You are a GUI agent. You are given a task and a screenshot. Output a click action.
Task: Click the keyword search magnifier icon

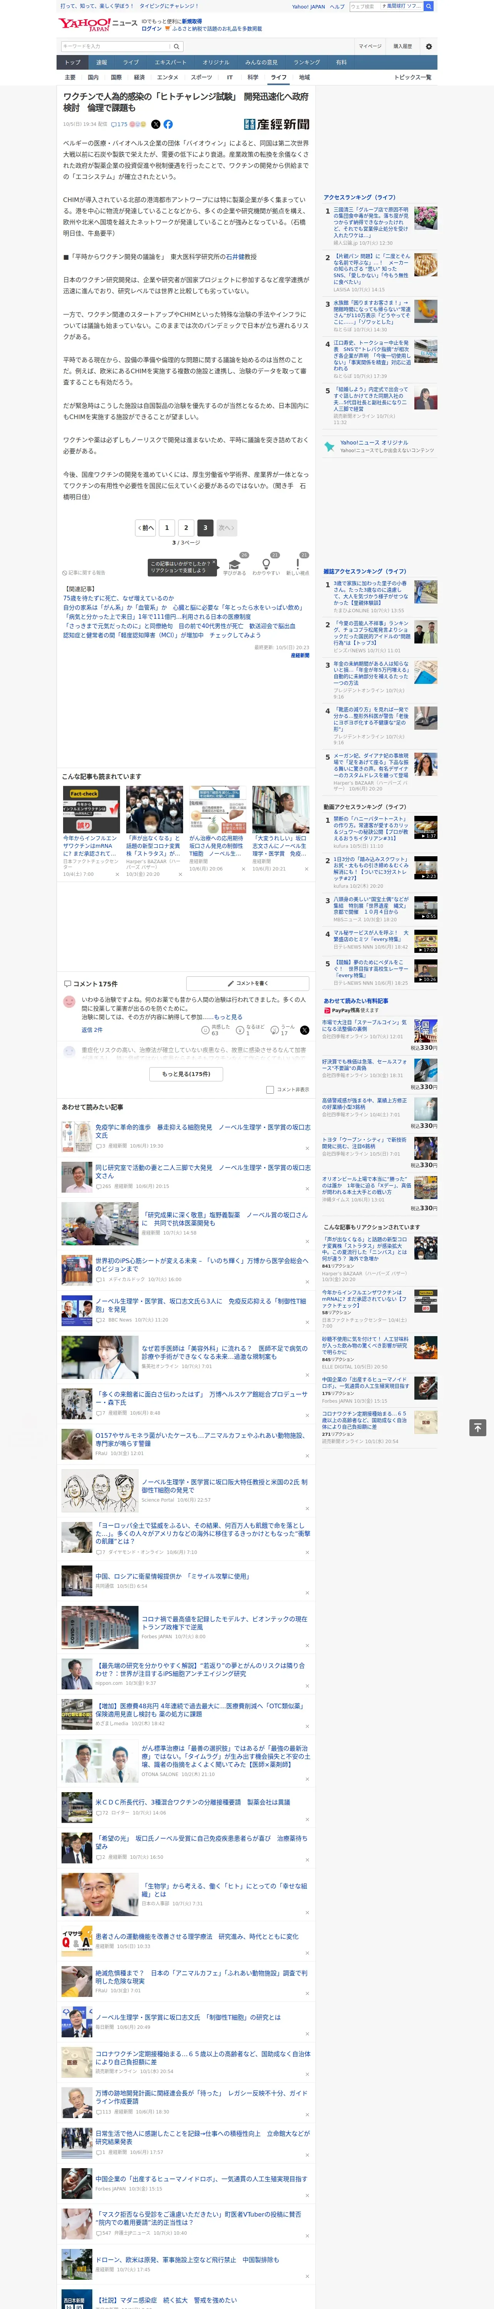[176, 46]
